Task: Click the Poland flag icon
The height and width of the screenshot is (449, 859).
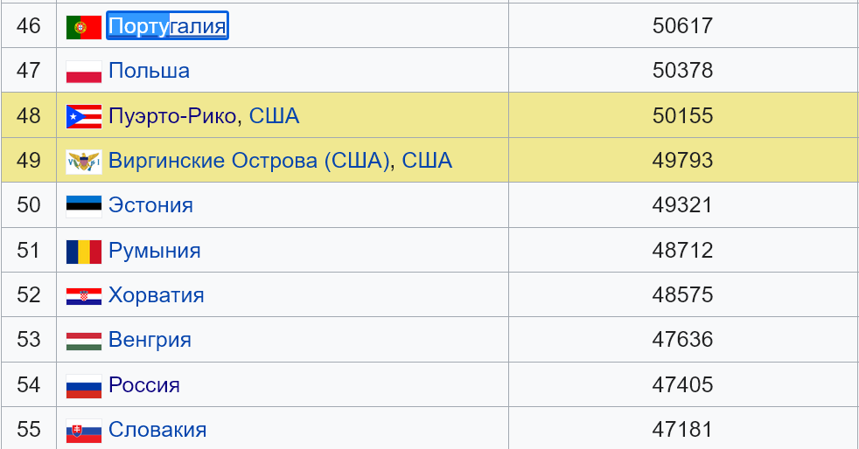Action: (84, 72)
